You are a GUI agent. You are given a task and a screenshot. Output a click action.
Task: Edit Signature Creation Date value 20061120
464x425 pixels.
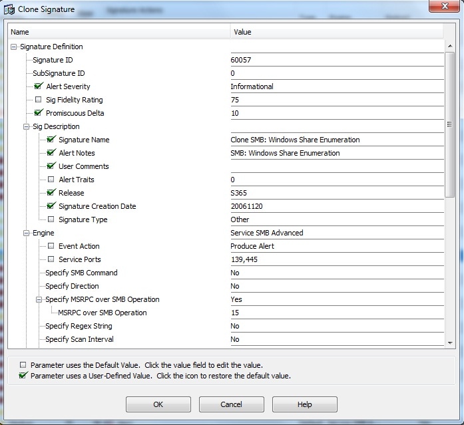337,206
